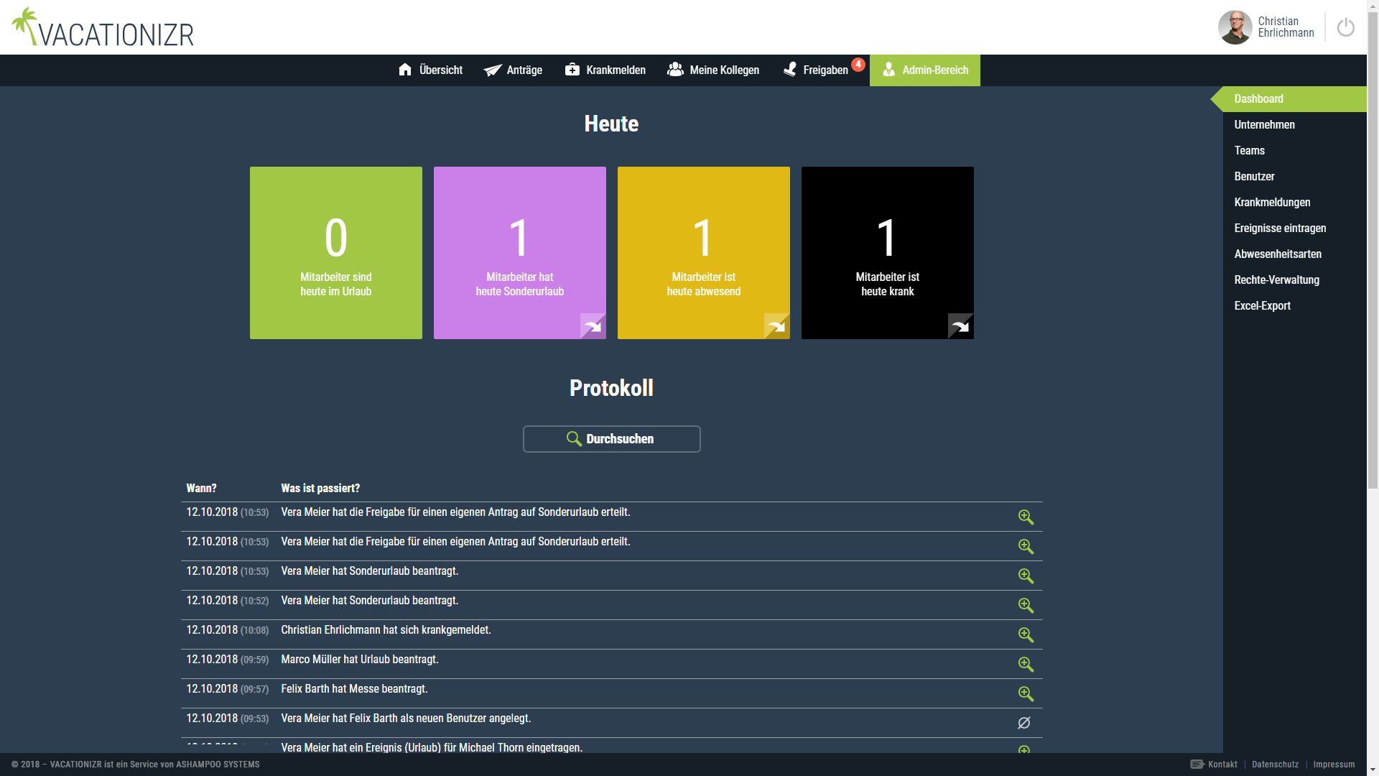Image resolution: width=1379 pixels, height=776 pixels.
Task: Click the Admin-Bereich user icon
Action: (889, 70)
